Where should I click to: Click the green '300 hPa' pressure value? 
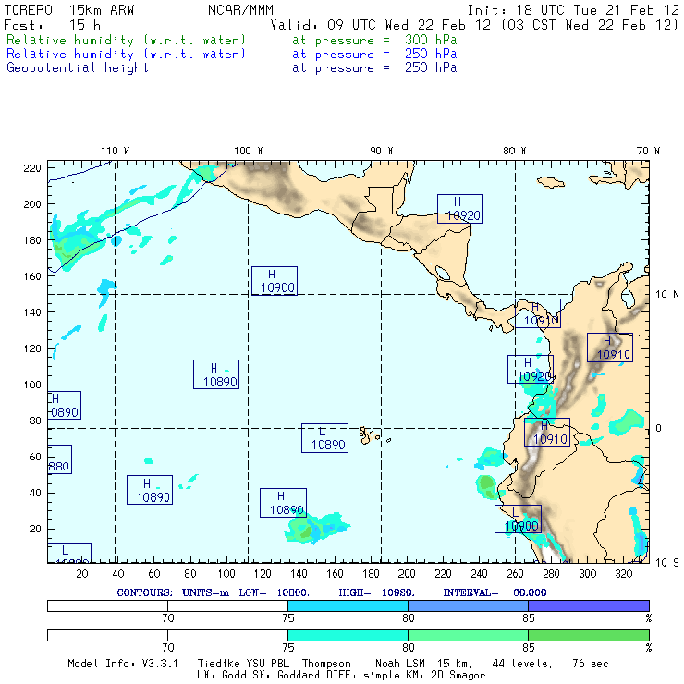(x=431, y=40)
